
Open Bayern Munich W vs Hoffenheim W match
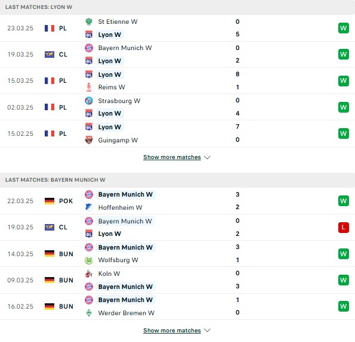coord(178,201)
